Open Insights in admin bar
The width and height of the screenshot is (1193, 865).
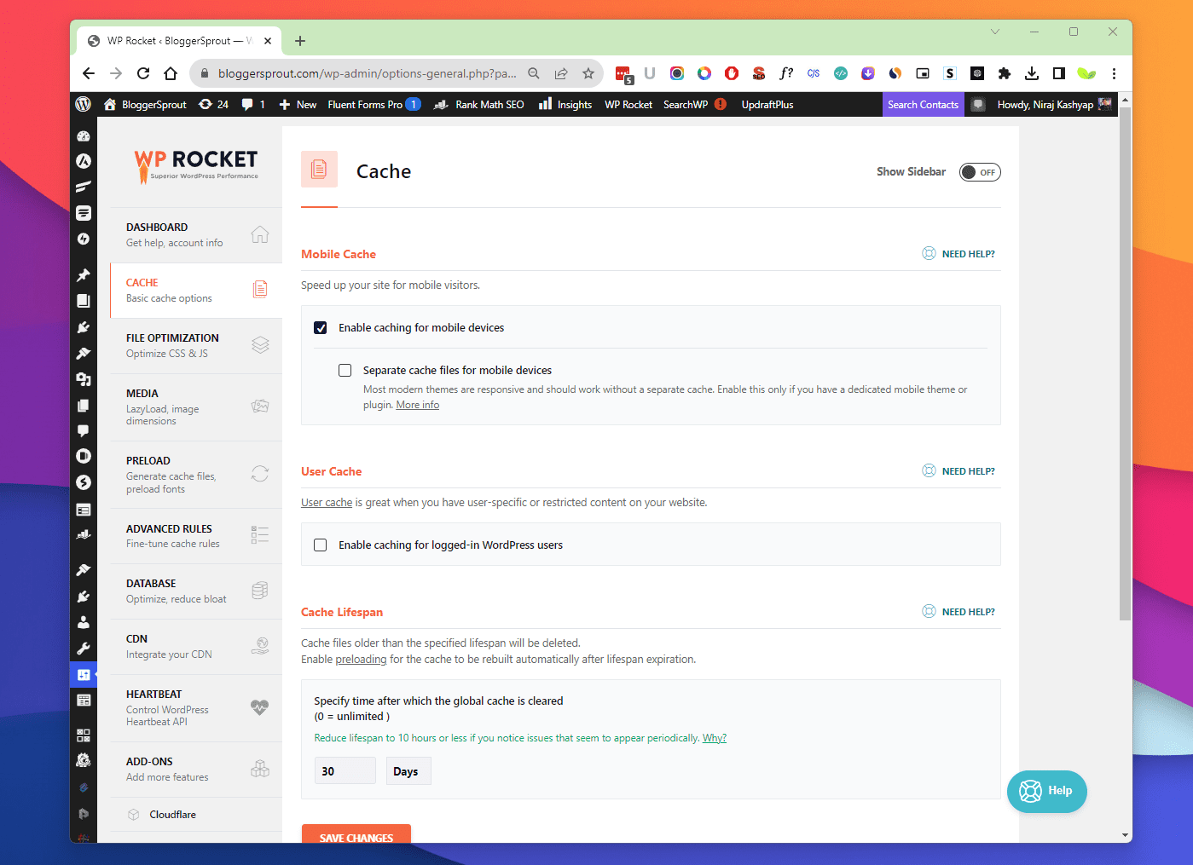565,104
